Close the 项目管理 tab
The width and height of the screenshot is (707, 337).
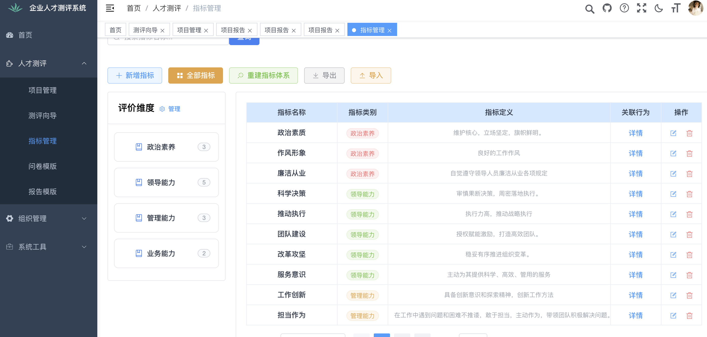(x=206, y=30)
